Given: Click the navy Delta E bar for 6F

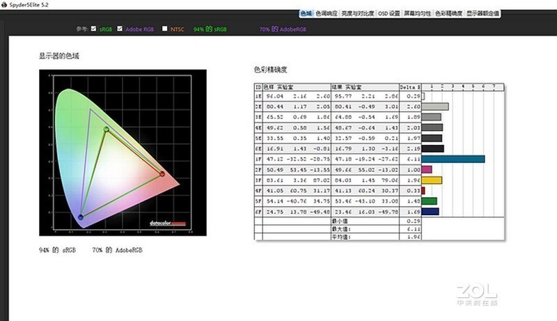Looking at the screenshot, I should click(430, 212).
